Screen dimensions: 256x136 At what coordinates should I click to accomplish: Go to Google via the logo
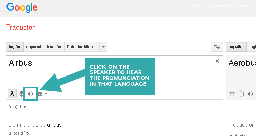coord(22,7)
